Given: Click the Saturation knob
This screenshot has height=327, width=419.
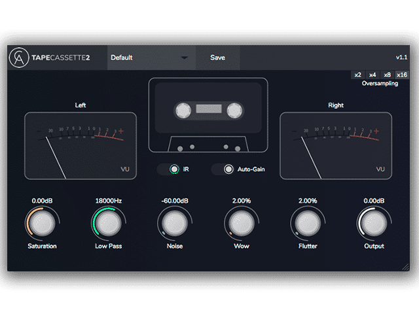Looking at the screenshot, I should [42, 223].
